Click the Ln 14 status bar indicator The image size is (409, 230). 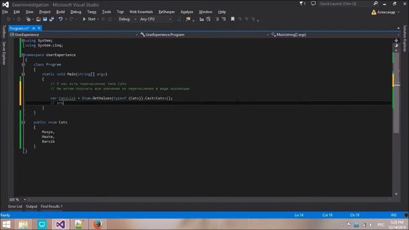(x=299, y=215)
